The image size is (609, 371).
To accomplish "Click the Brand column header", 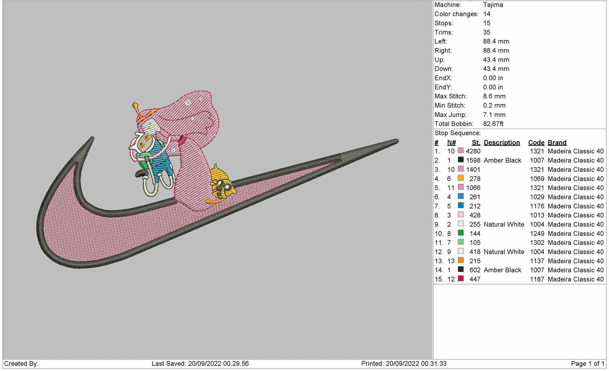I will [x=557, y=142].
